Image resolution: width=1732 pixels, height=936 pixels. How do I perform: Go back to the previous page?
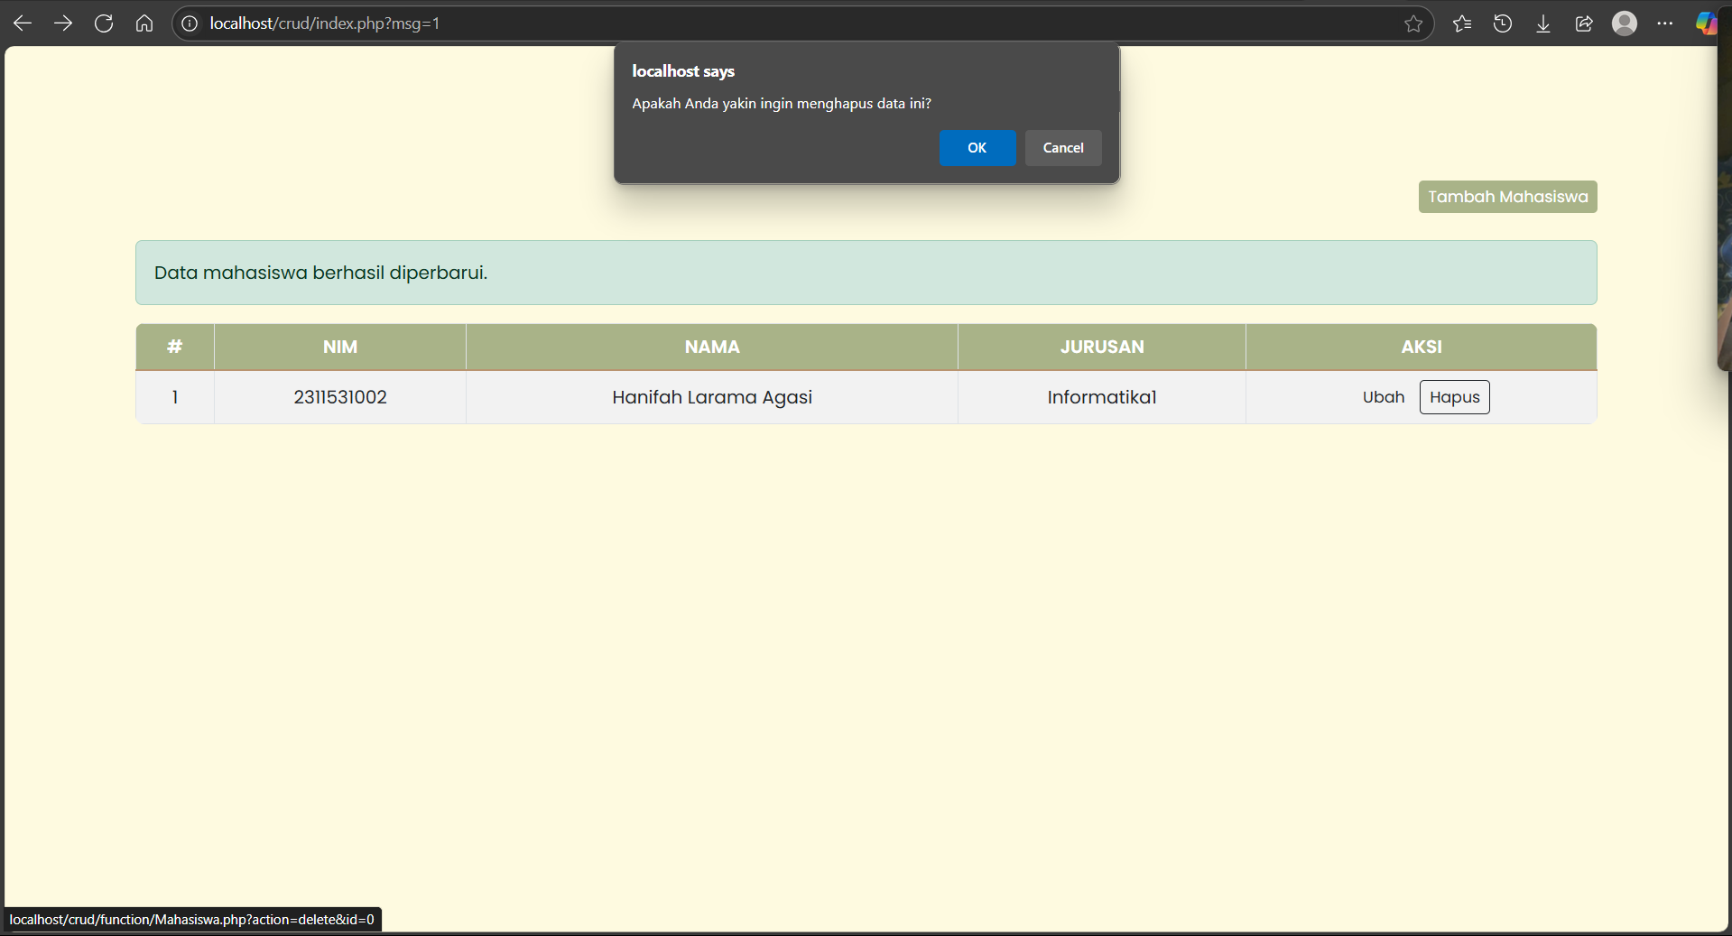click(x=23, y=23)
